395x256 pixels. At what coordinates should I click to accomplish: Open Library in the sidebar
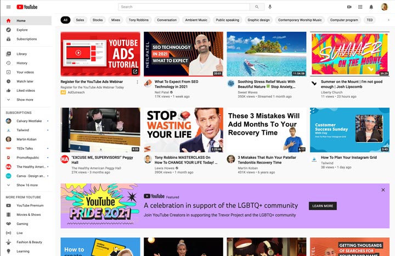point(26,54)
